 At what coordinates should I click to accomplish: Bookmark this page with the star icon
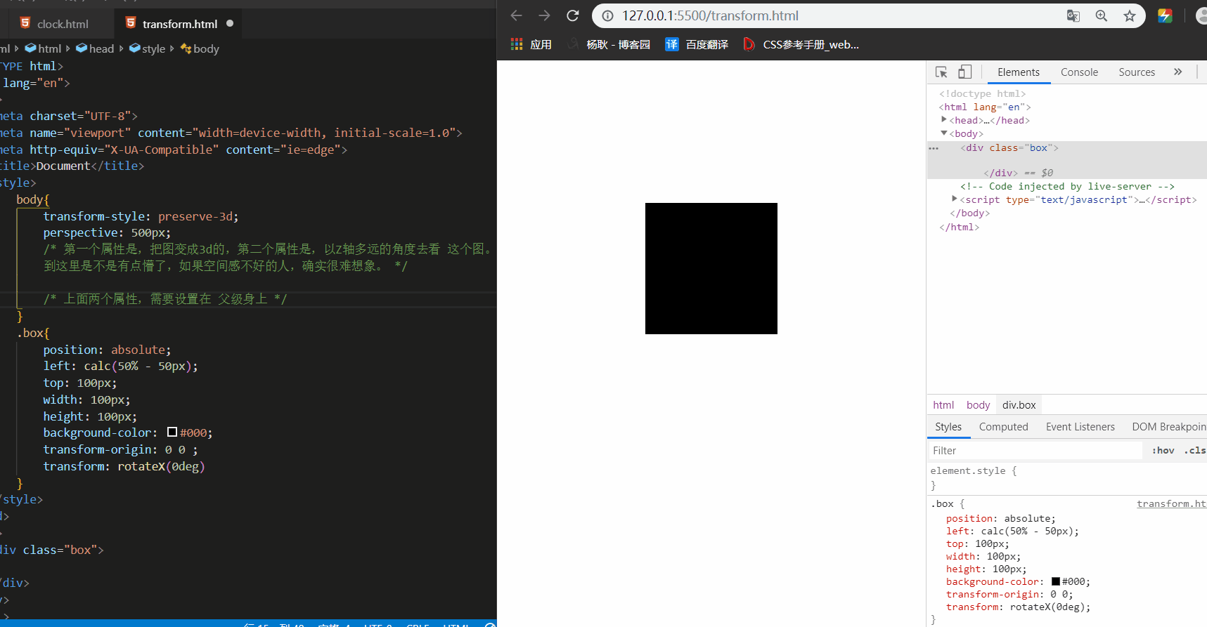click(x=1130, y=15)
